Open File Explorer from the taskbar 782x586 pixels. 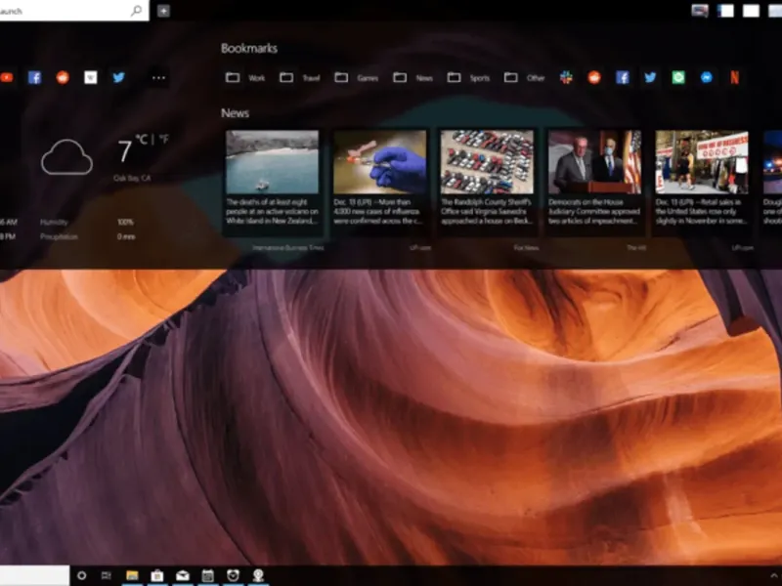[x=132, y=575]
